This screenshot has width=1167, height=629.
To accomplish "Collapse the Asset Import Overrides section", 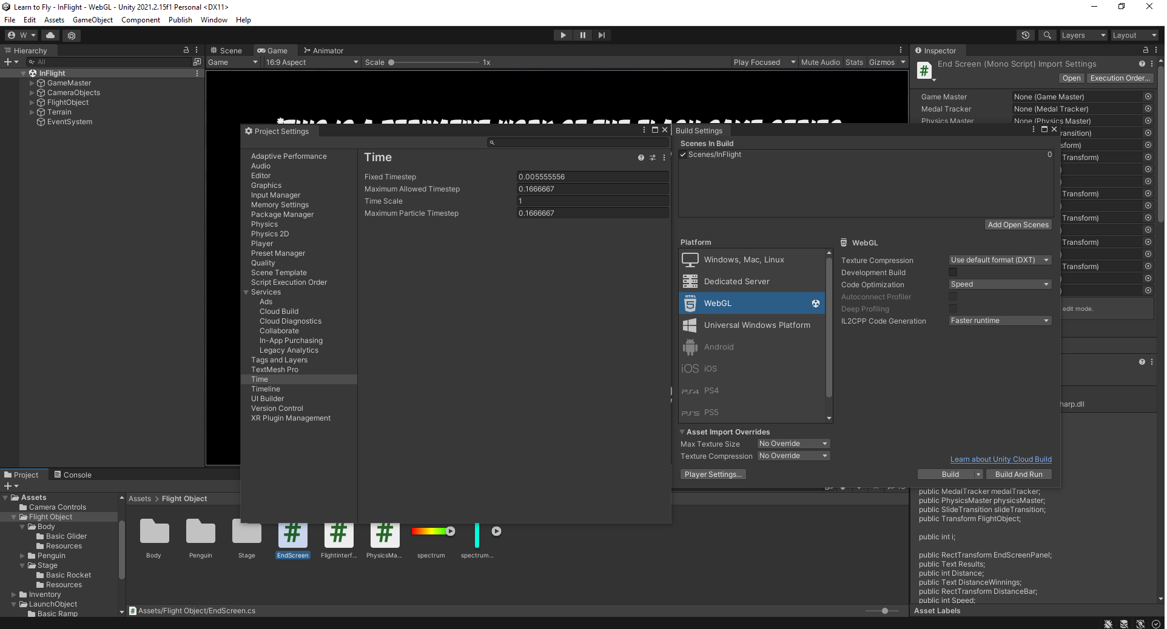I will (x=682, y=432).
